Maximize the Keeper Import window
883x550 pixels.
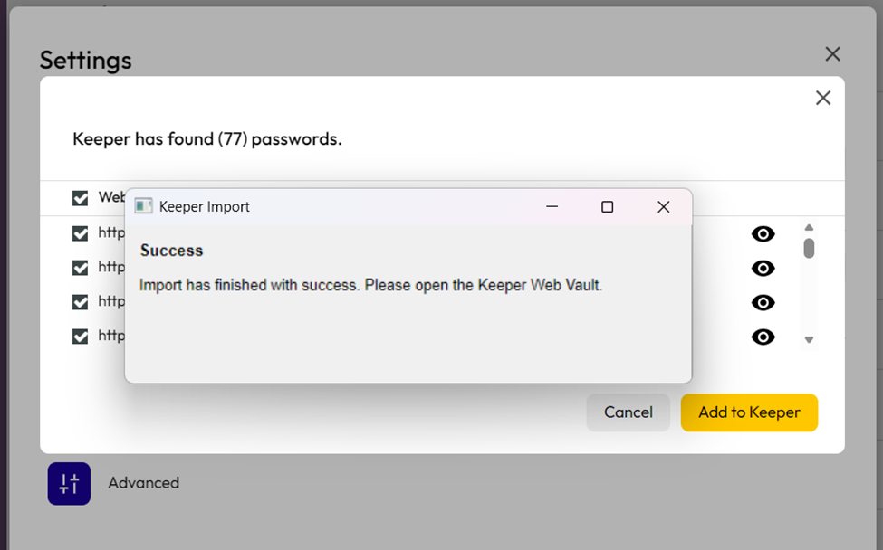607,207
